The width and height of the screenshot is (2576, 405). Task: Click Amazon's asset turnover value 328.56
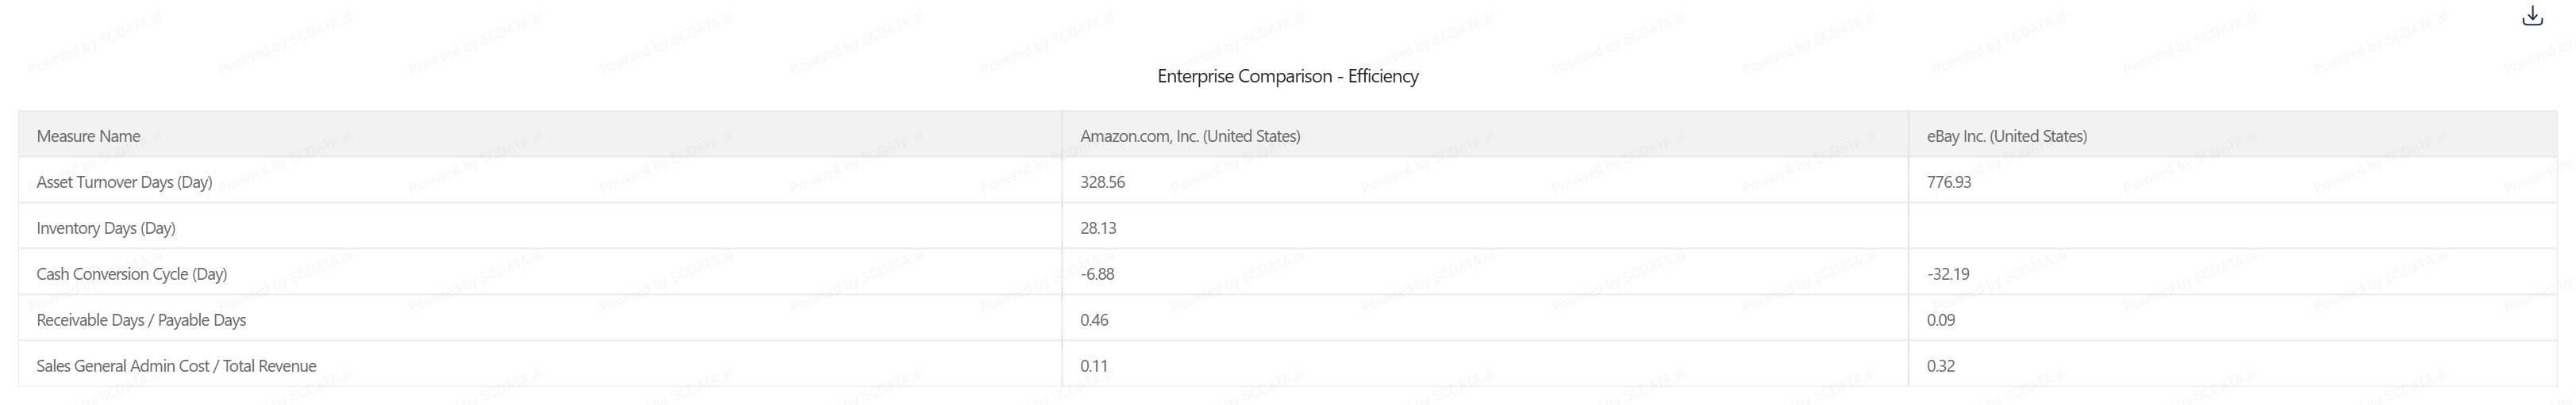click(1102, 181)
